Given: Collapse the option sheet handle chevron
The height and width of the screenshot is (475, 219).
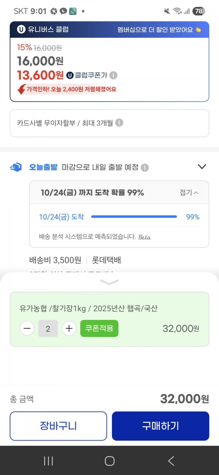Looking at the screenshot, I should [x=109, y=282].
